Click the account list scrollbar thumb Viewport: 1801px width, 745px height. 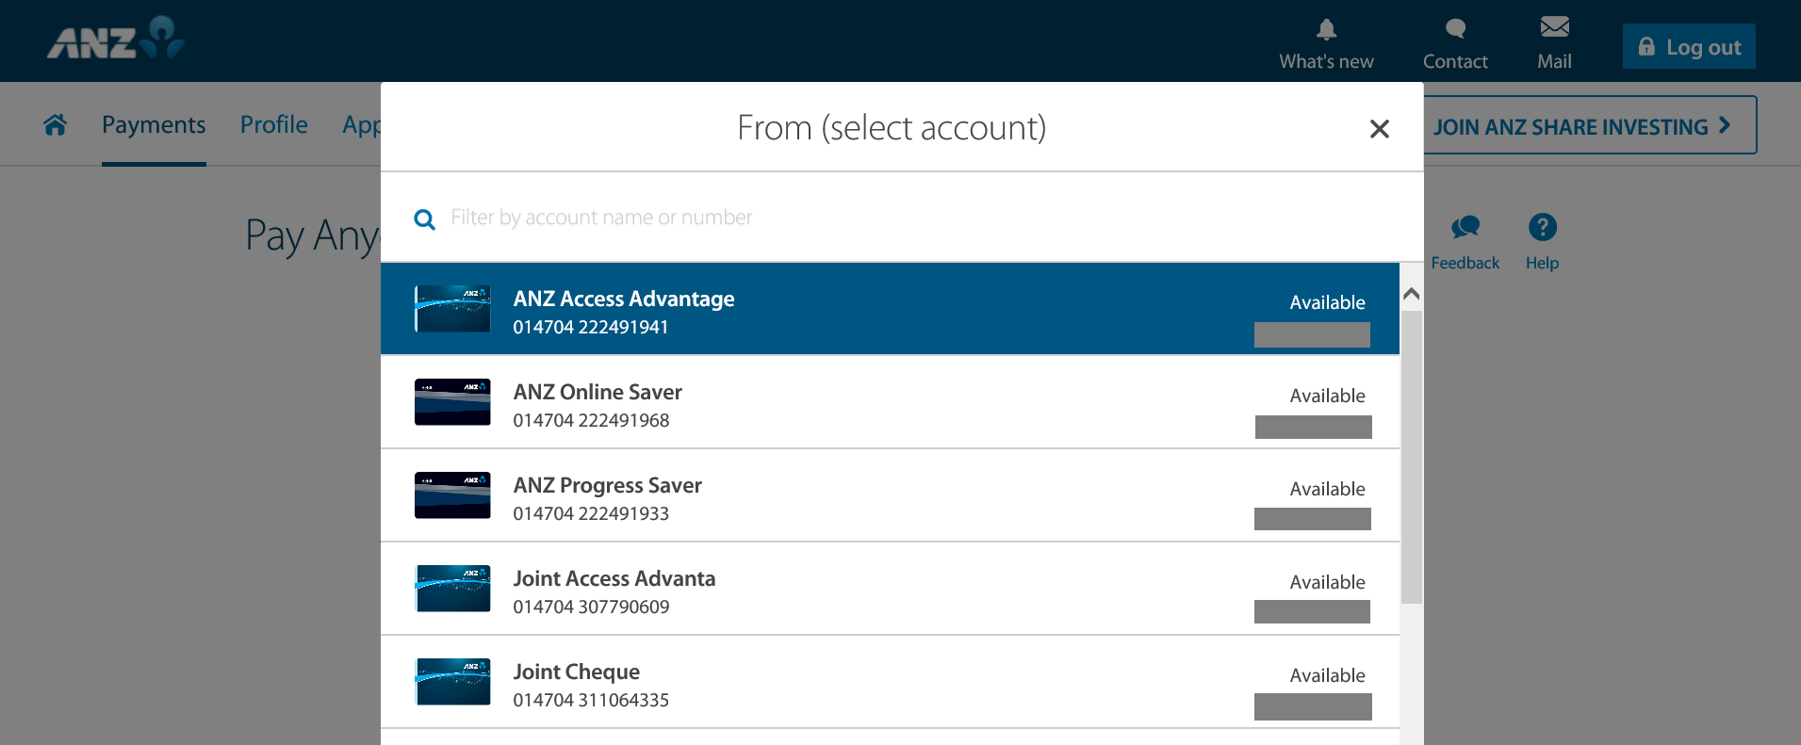pos(1411,457)
